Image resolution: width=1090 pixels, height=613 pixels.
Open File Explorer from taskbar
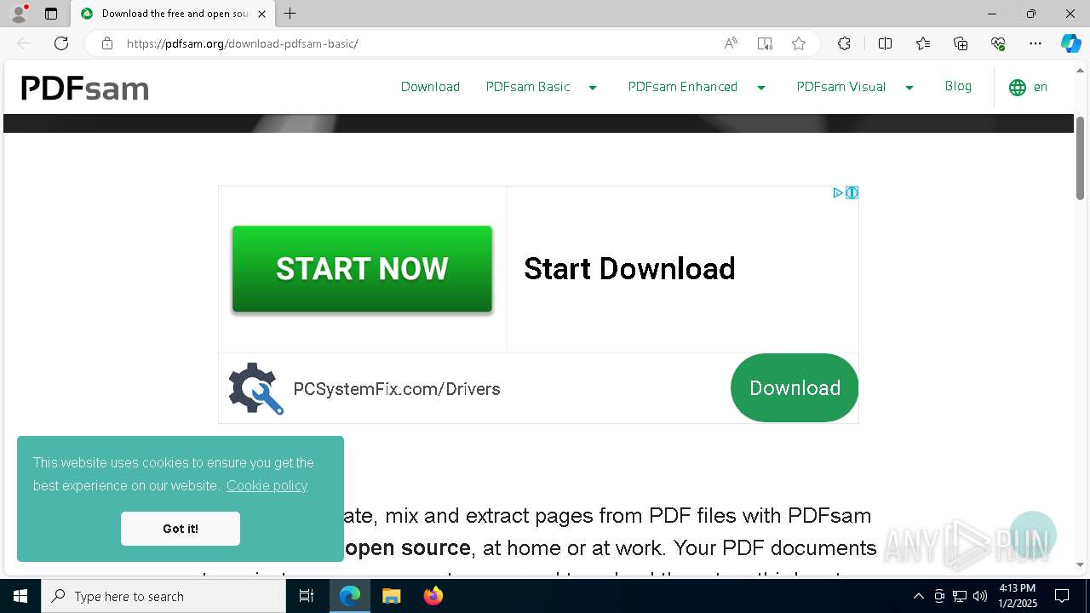(x=391, y=596)
